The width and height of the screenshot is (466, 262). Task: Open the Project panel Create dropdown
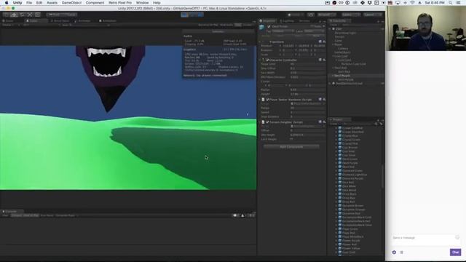click(x=334, y=124)
